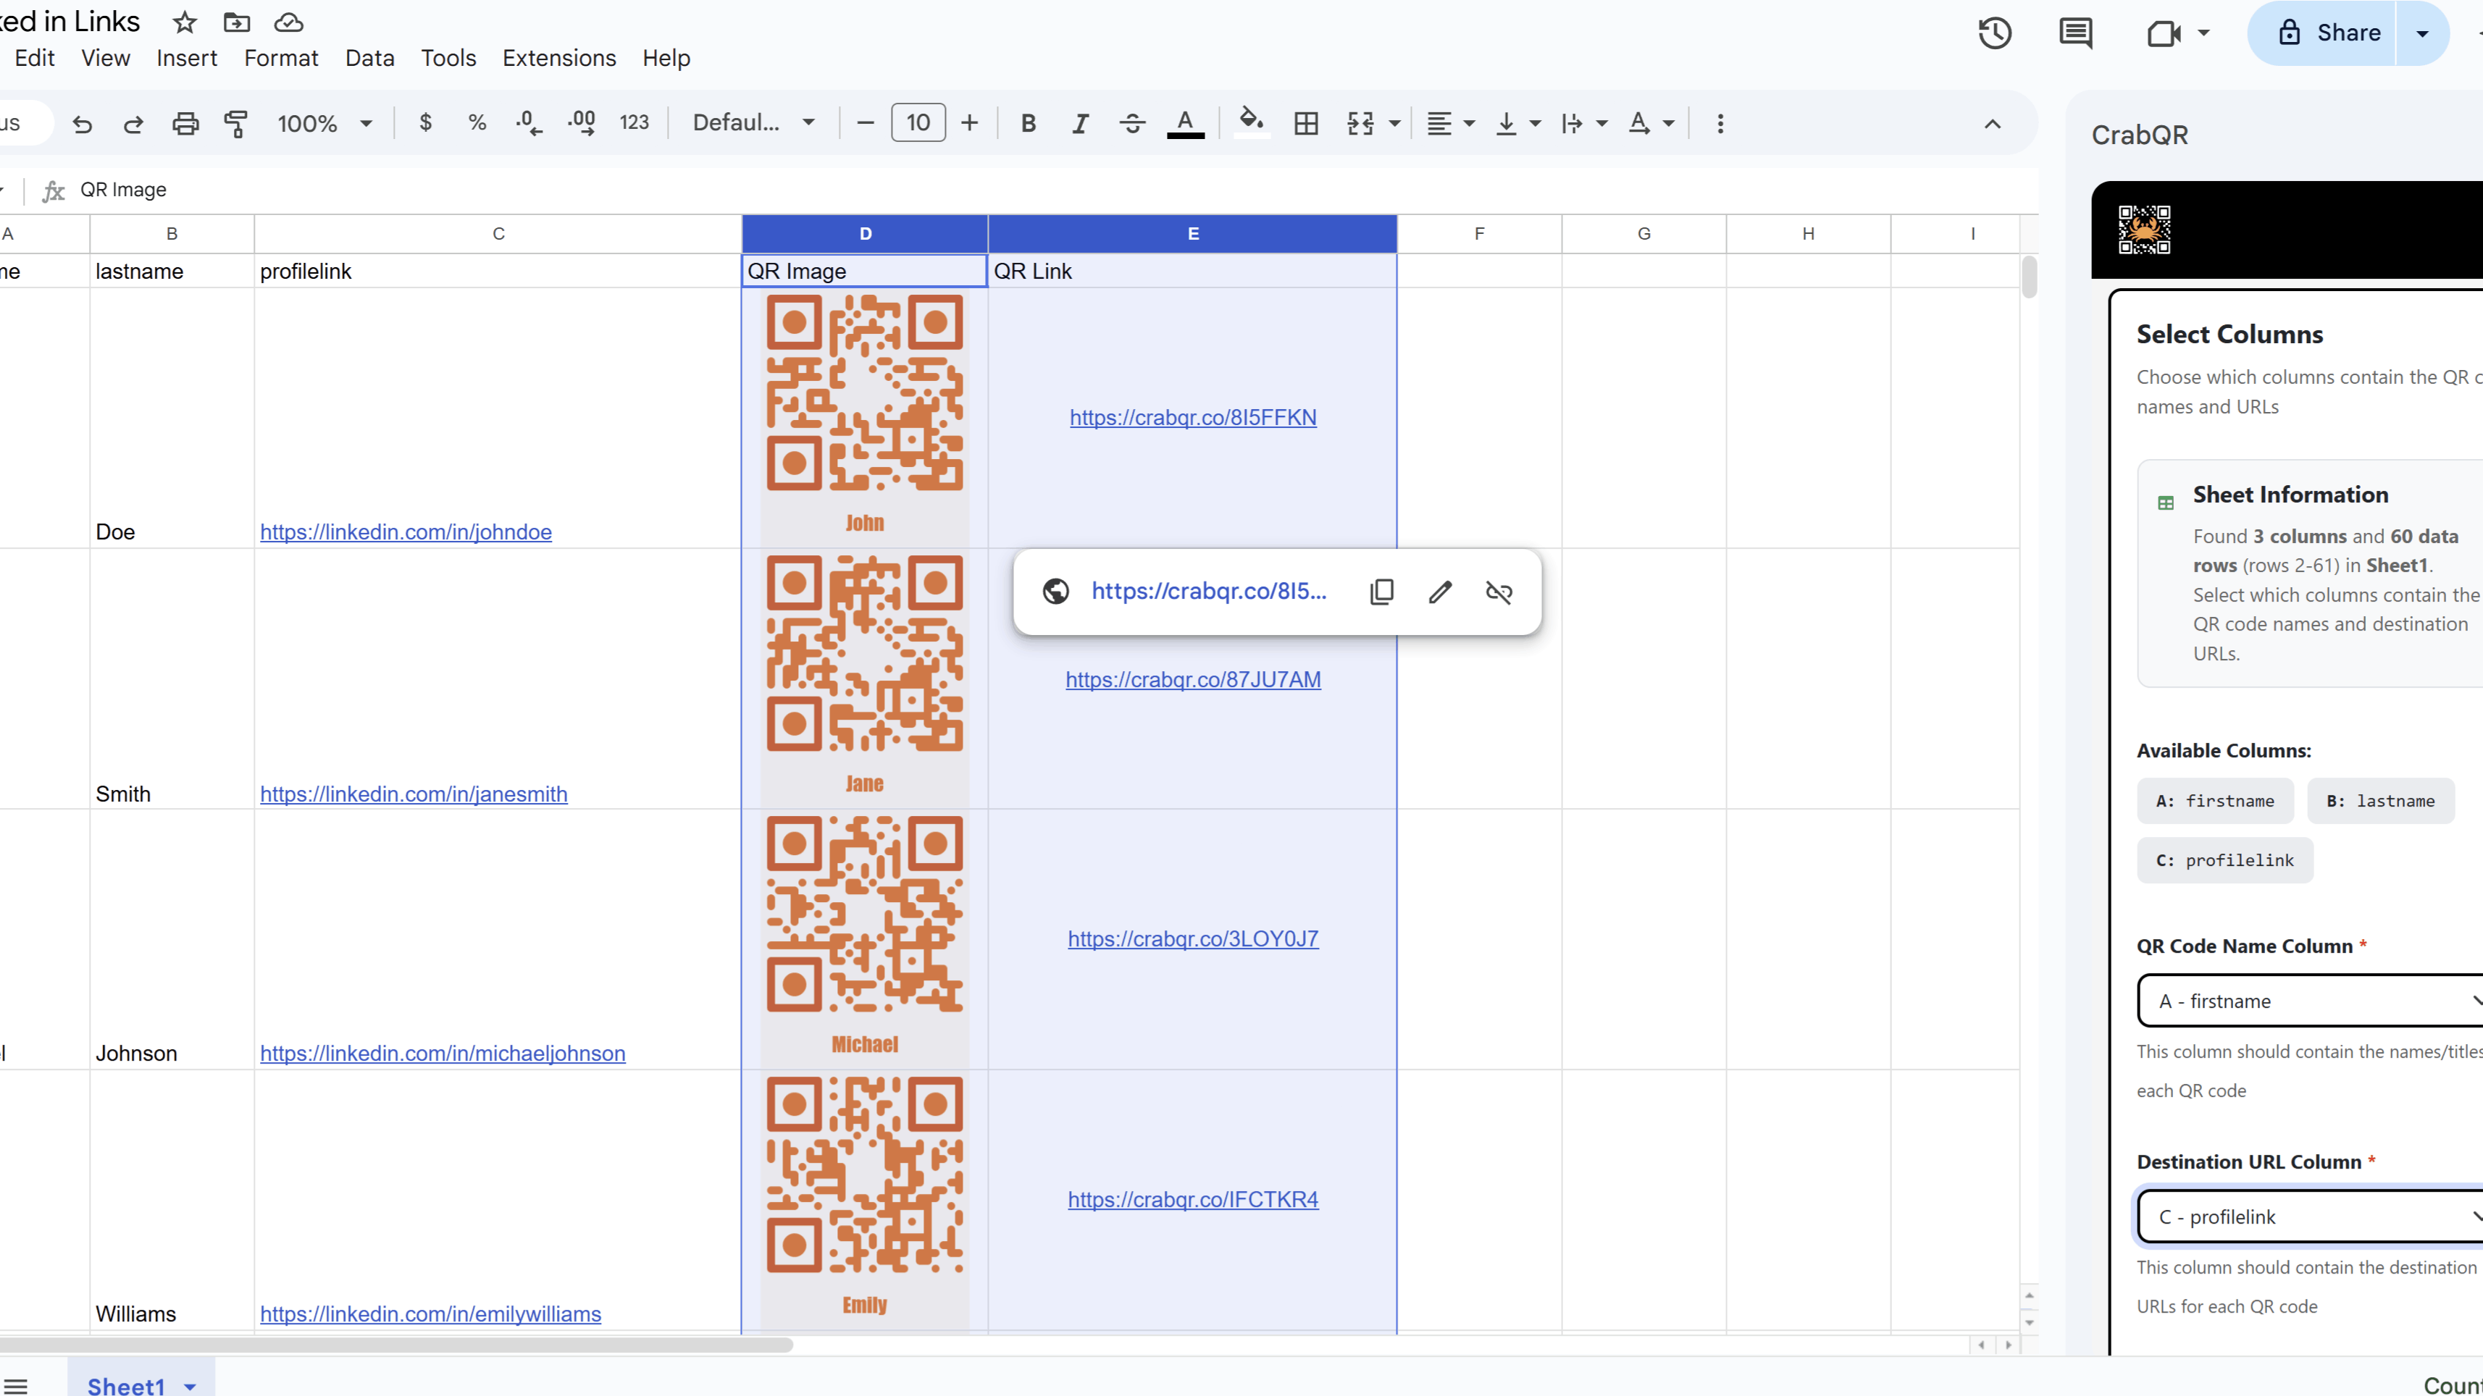Toggle italic formatting
The height and width of the screenshot is (1396, 2483).
(x=1079, y=123)
